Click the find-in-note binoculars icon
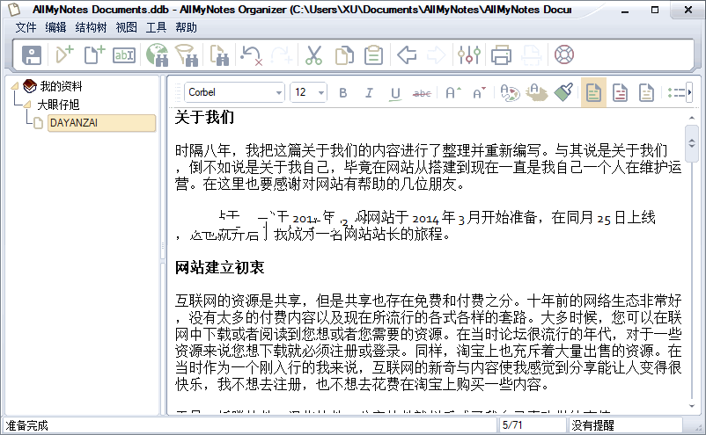Image resolution: width=706 pixels, height=435 pixels. (x=219, y=55)
